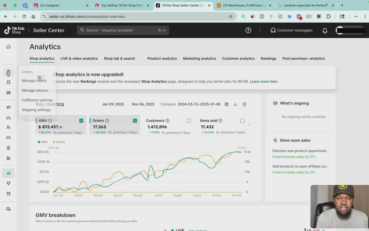Enable the Customers metric checkbox

point(189,121)
